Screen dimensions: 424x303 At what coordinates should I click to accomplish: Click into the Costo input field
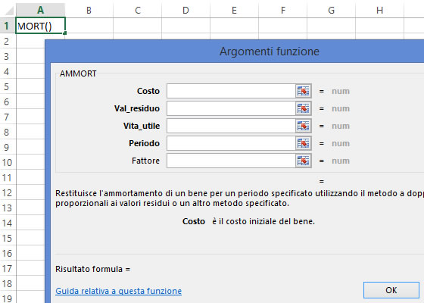pos(231,91)
